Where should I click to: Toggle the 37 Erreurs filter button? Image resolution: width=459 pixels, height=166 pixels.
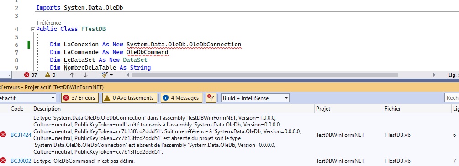point(79,98)
